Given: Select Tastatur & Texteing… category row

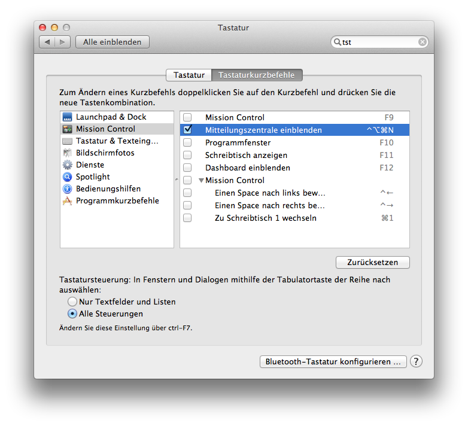Looking at the screenshot, I should 117,141.
